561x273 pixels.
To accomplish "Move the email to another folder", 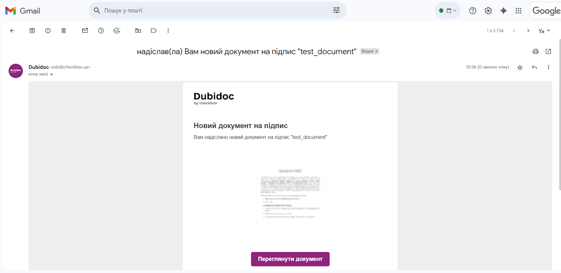I will click(138, 31).
